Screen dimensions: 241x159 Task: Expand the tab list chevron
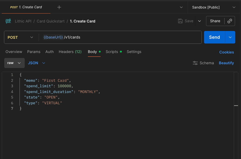(x=181, y=7)
